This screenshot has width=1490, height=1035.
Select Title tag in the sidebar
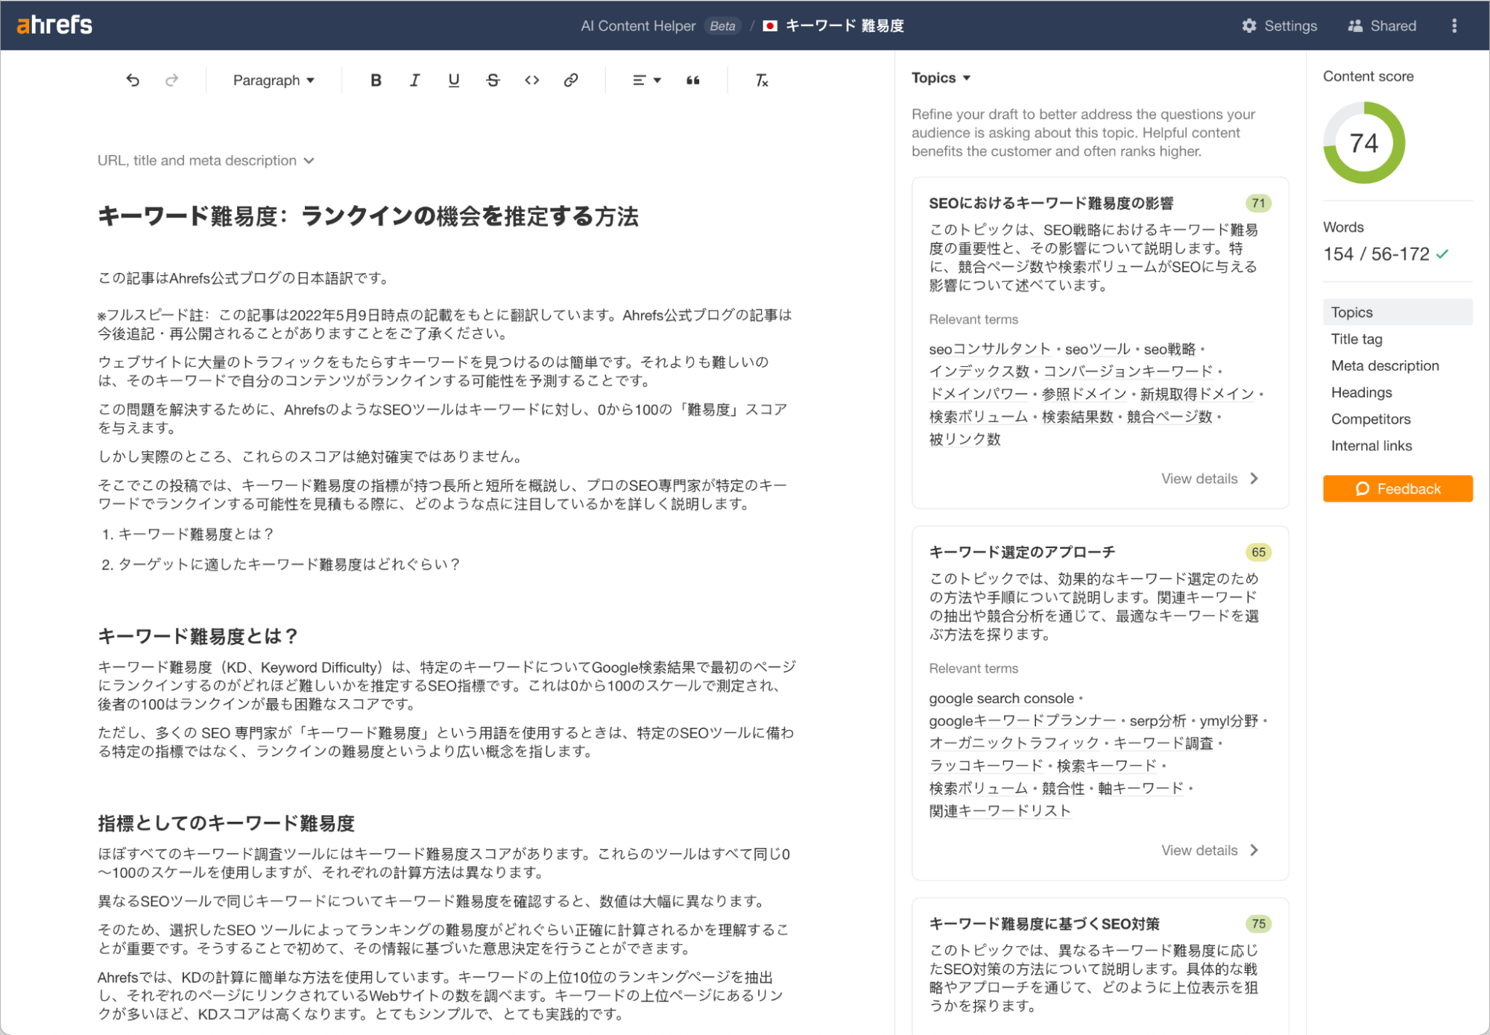coord(1357,339)
